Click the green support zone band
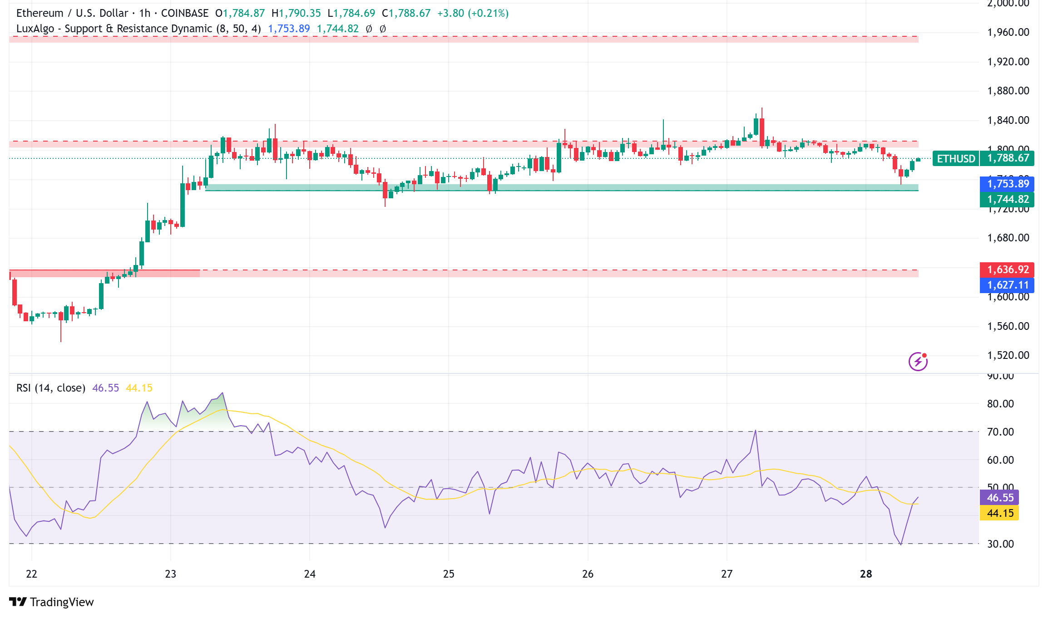 [562, 187]
